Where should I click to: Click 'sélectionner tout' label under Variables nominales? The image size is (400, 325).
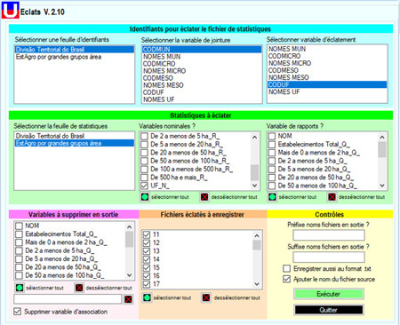pyautogui.click(x=170, y=197)
